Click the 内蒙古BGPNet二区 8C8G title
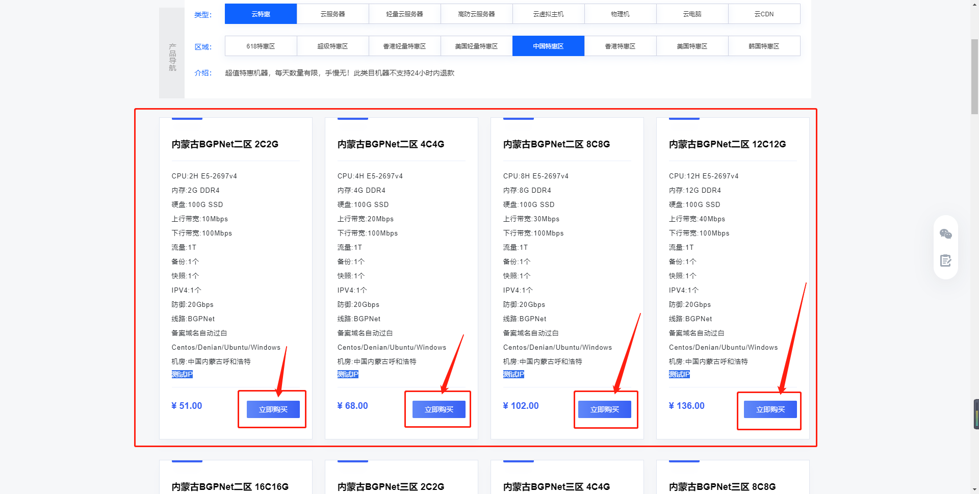The height and width of the screenshot is (494, 979). click(x=556, y=144)
